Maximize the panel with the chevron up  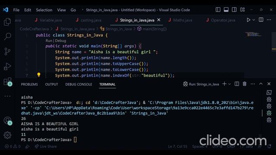click(261, 84)
